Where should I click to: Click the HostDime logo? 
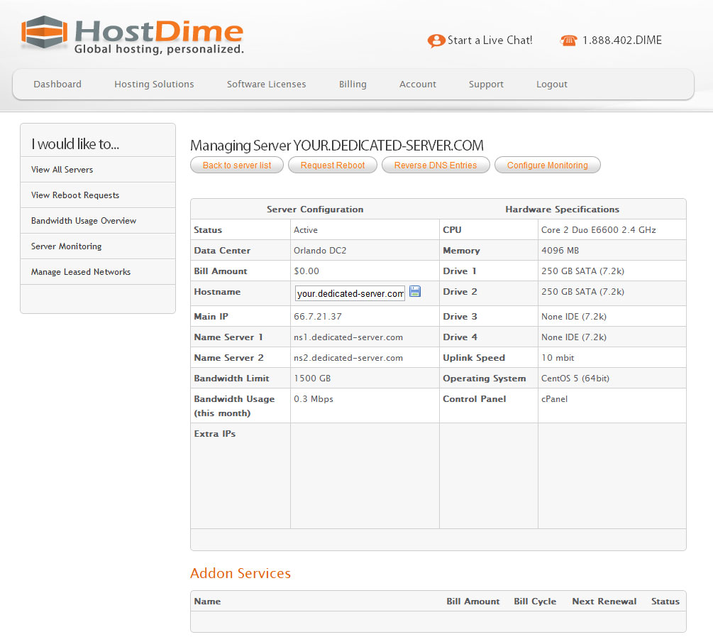[133, 35]
